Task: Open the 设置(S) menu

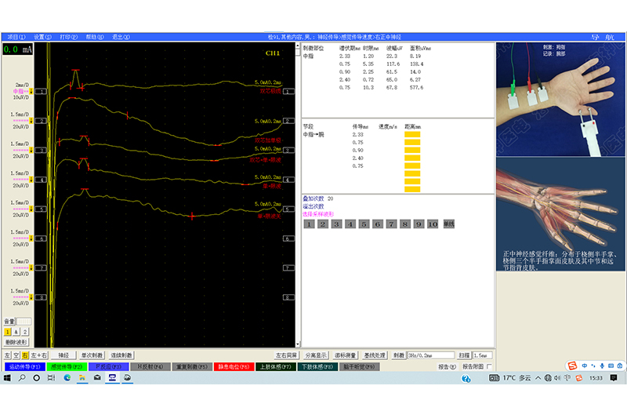Action: [x=42, y=37]
